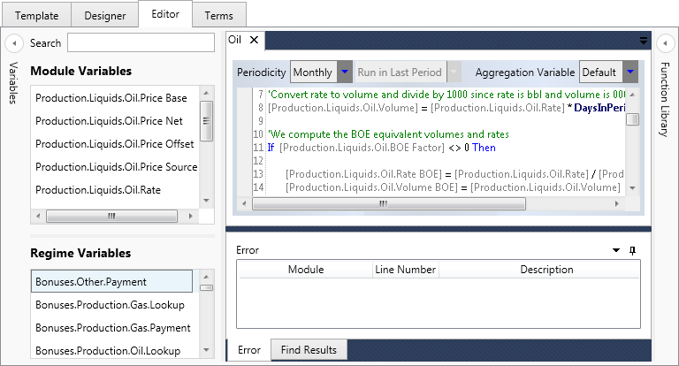Click Module Variables horizontal scrollbar thumb
679x366 pixels.
pyautogui.click(x=111, y=216)
